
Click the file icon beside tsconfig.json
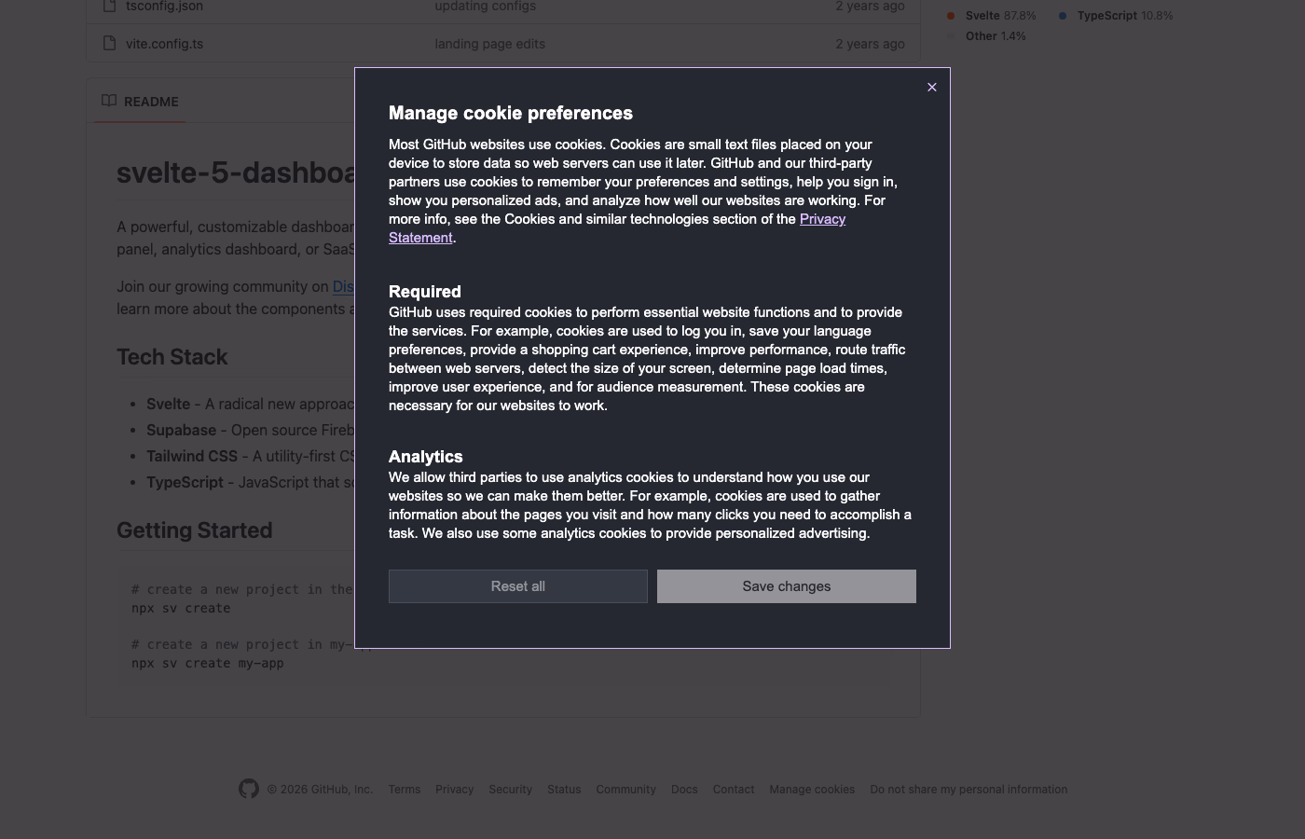click(104, 6)
